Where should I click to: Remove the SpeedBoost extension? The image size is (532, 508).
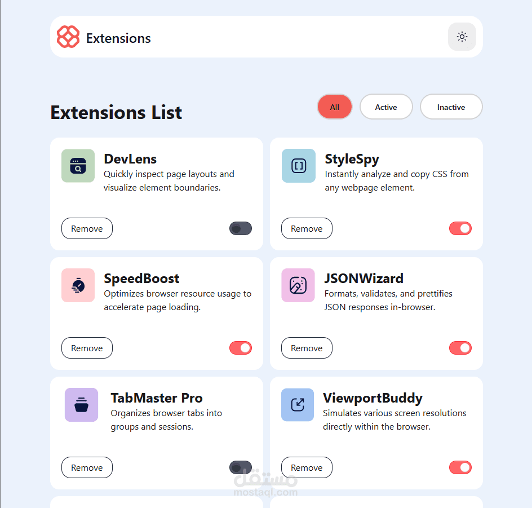coord(87,348)
